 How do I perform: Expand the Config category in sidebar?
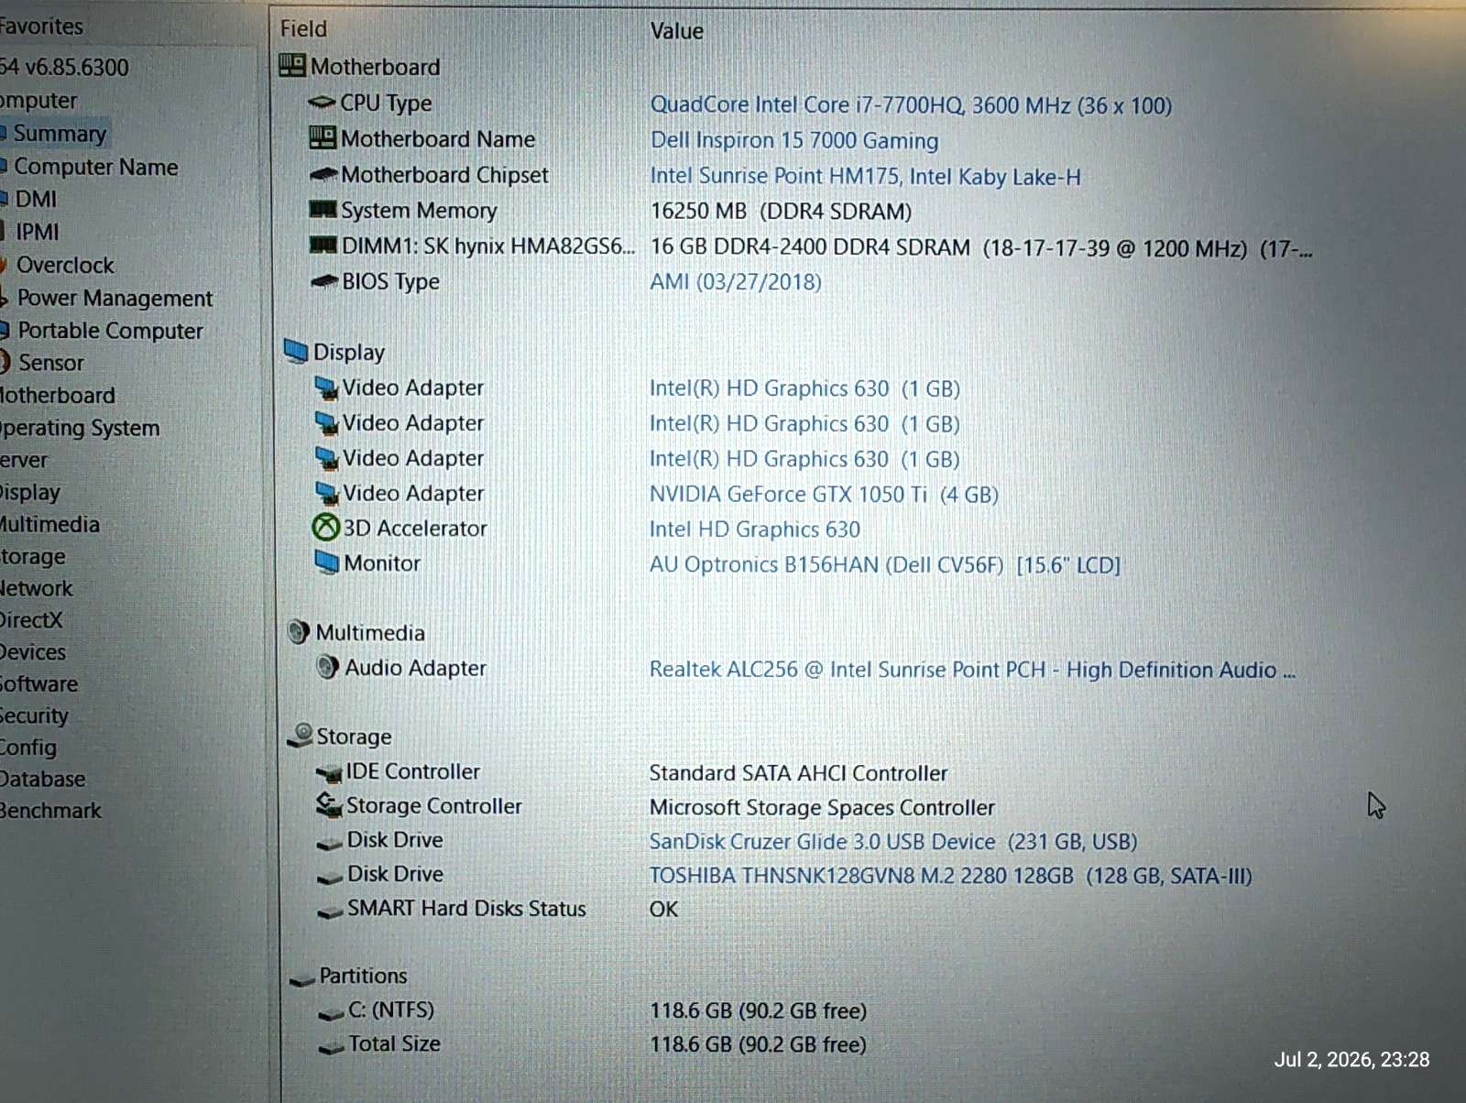(28, 748)
